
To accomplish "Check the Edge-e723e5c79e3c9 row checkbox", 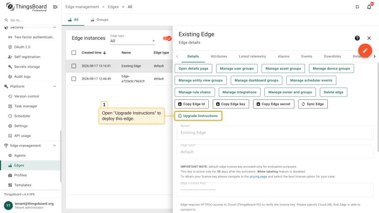I will 74,79.
